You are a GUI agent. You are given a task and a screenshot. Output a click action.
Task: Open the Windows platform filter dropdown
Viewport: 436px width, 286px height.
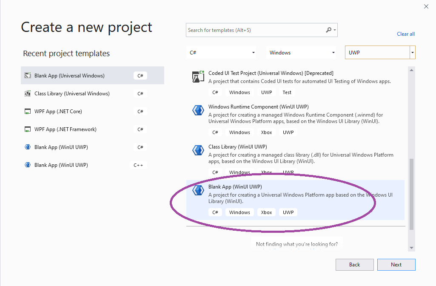(301, 53)
